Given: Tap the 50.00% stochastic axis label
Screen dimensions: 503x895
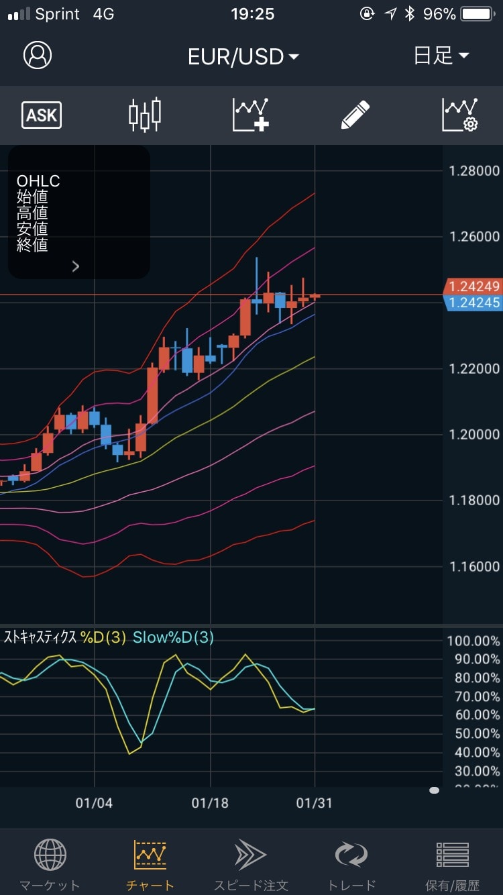Looking at the screenshot, I should pyautogui.click(x=477, y=734).
